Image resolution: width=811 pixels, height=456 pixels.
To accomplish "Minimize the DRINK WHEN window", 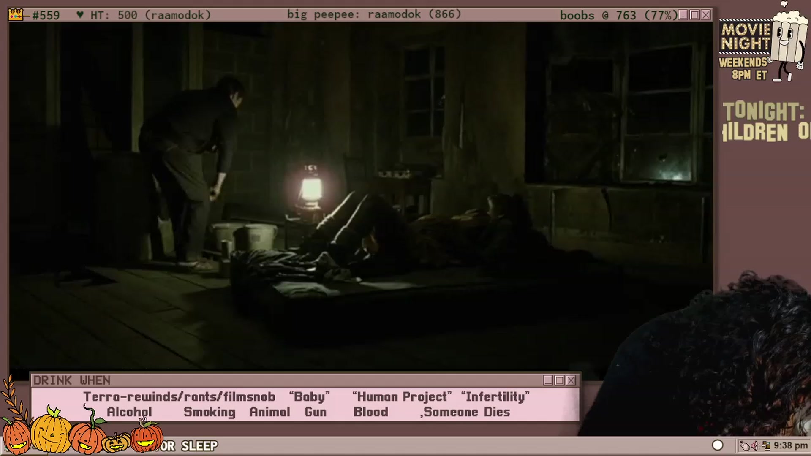I will click(x=548, y=380).
